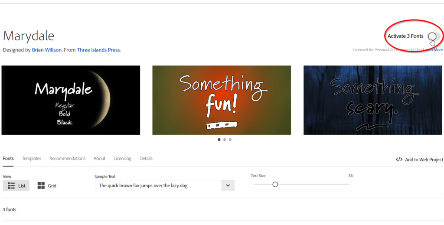This screenshot has height=225, width=444.
Task: Click the Add to Web Project label
Action: click(x=424, y=160)
